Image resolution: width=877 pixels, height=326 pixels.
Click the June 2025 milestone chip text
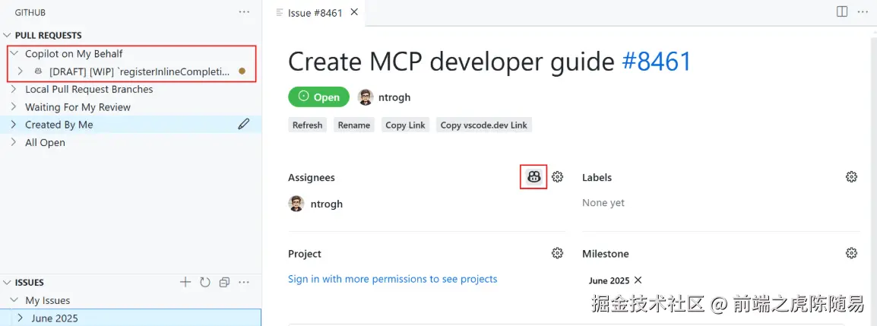click(609, 280)
